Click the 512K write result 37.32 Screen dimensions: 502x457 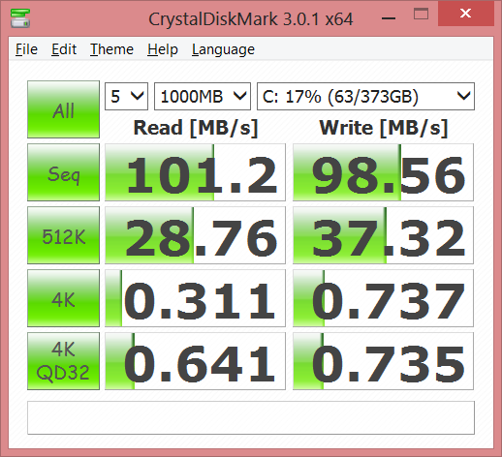383,235
